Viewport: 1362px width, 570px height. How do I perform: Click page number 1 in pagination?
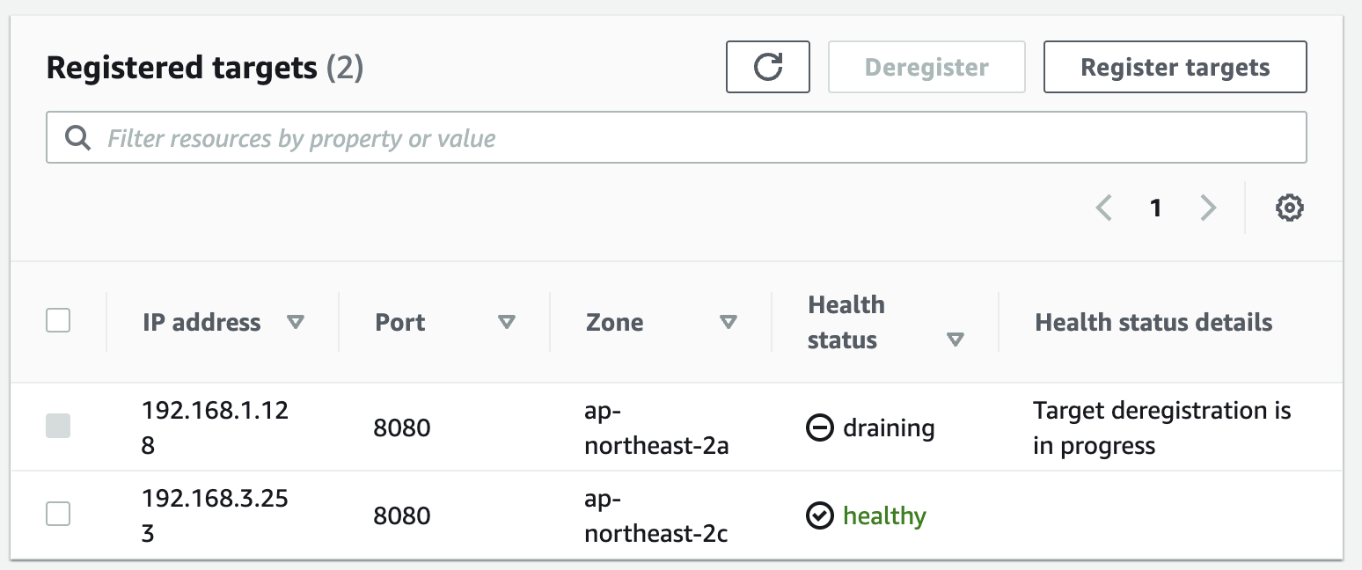coord(1156,208)
